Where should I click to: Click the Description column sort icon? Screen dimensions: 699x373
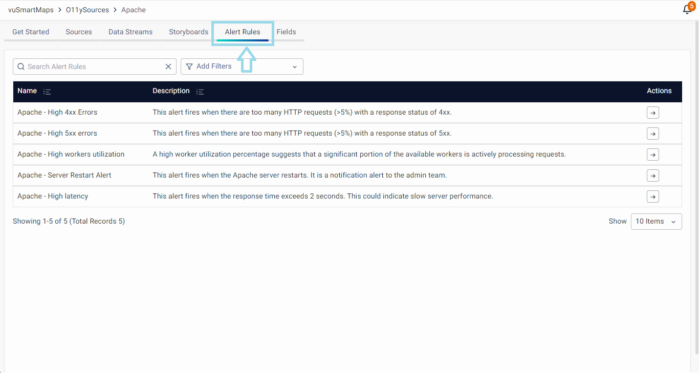(200, 92)
